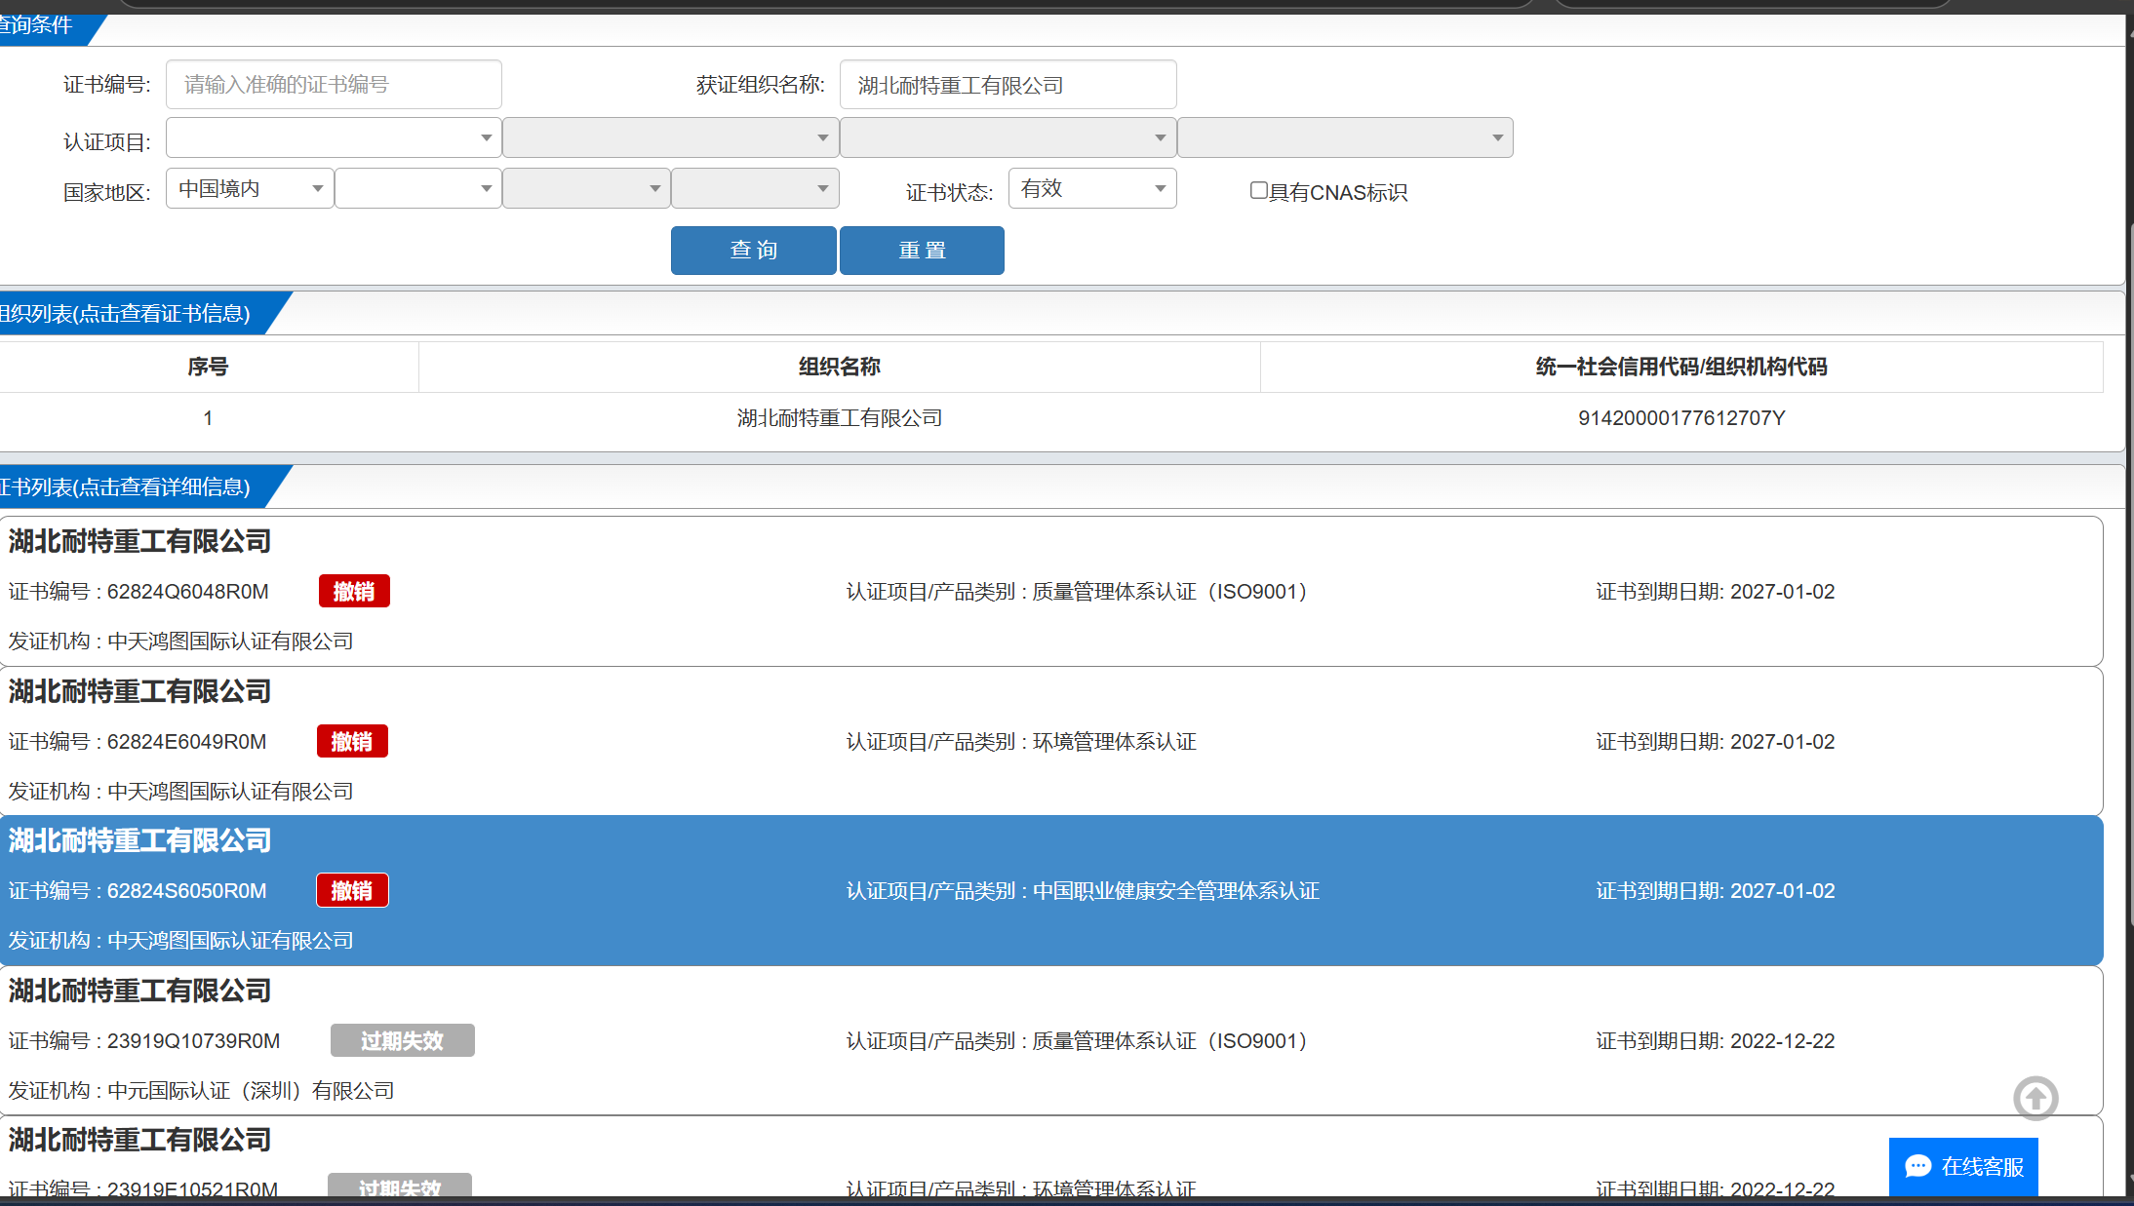Click the 组织名称 column header
Viewport: 2134px width, 1206px height.
pos(839,367)
